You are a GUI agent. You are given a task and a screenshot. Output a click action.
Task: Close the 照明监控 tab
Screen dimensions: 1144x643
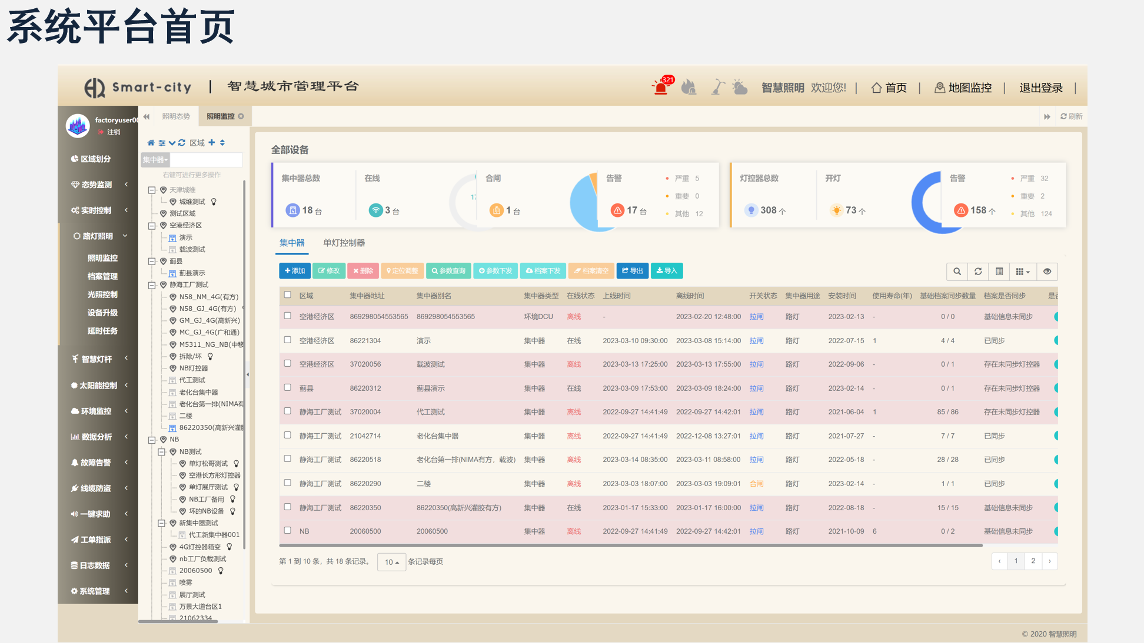click(x=241, y=116)
